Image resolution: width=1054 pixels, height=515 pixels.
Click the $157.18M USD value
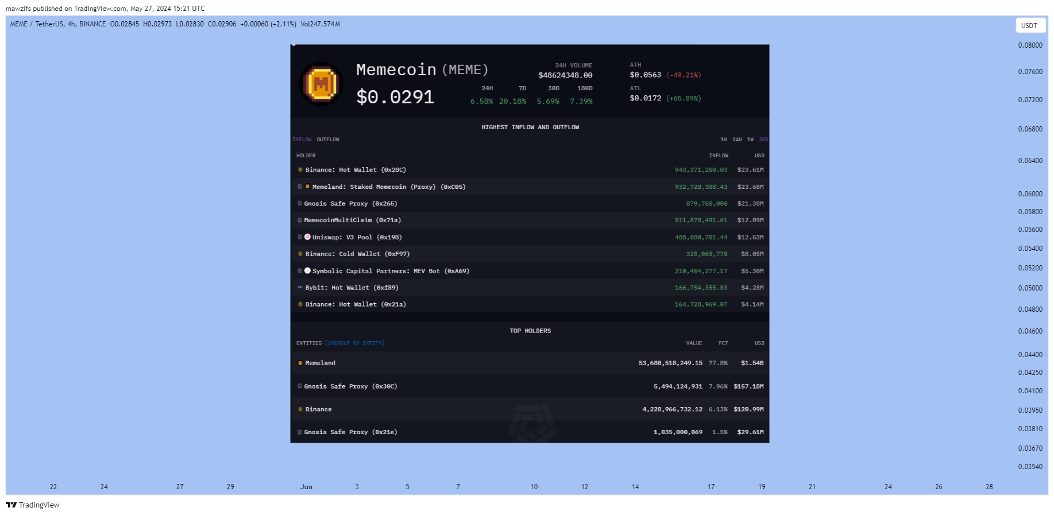click(748, 386)
